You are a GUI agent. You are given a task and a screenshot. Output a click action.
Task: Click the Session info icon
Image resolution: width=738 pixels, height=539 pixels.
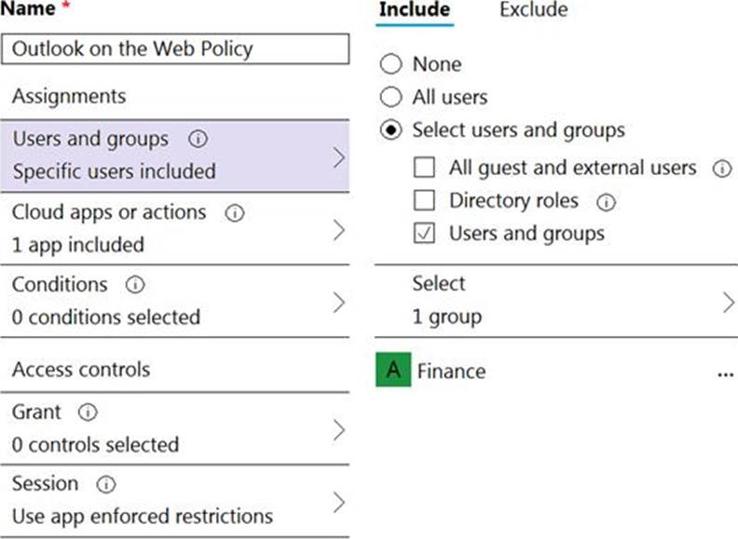click(106, 484)
